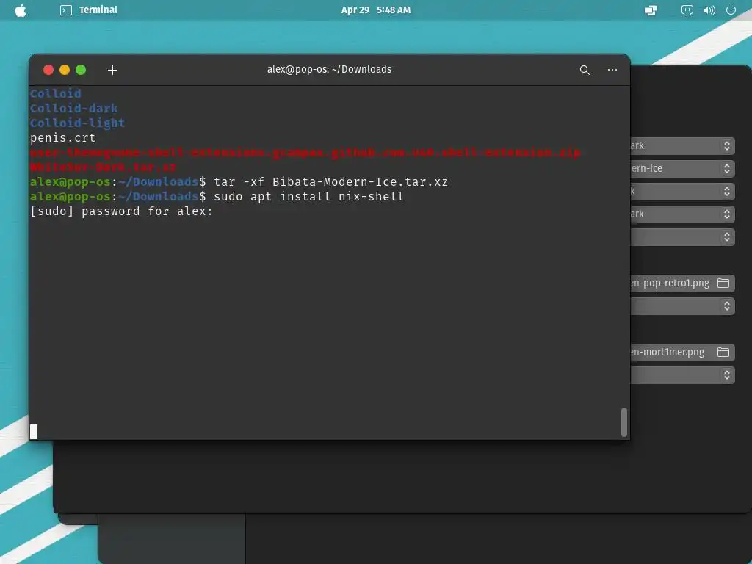
Task: Open the second 'ark' dropdown below 'k' dropdown
Action: click(682, 214)
